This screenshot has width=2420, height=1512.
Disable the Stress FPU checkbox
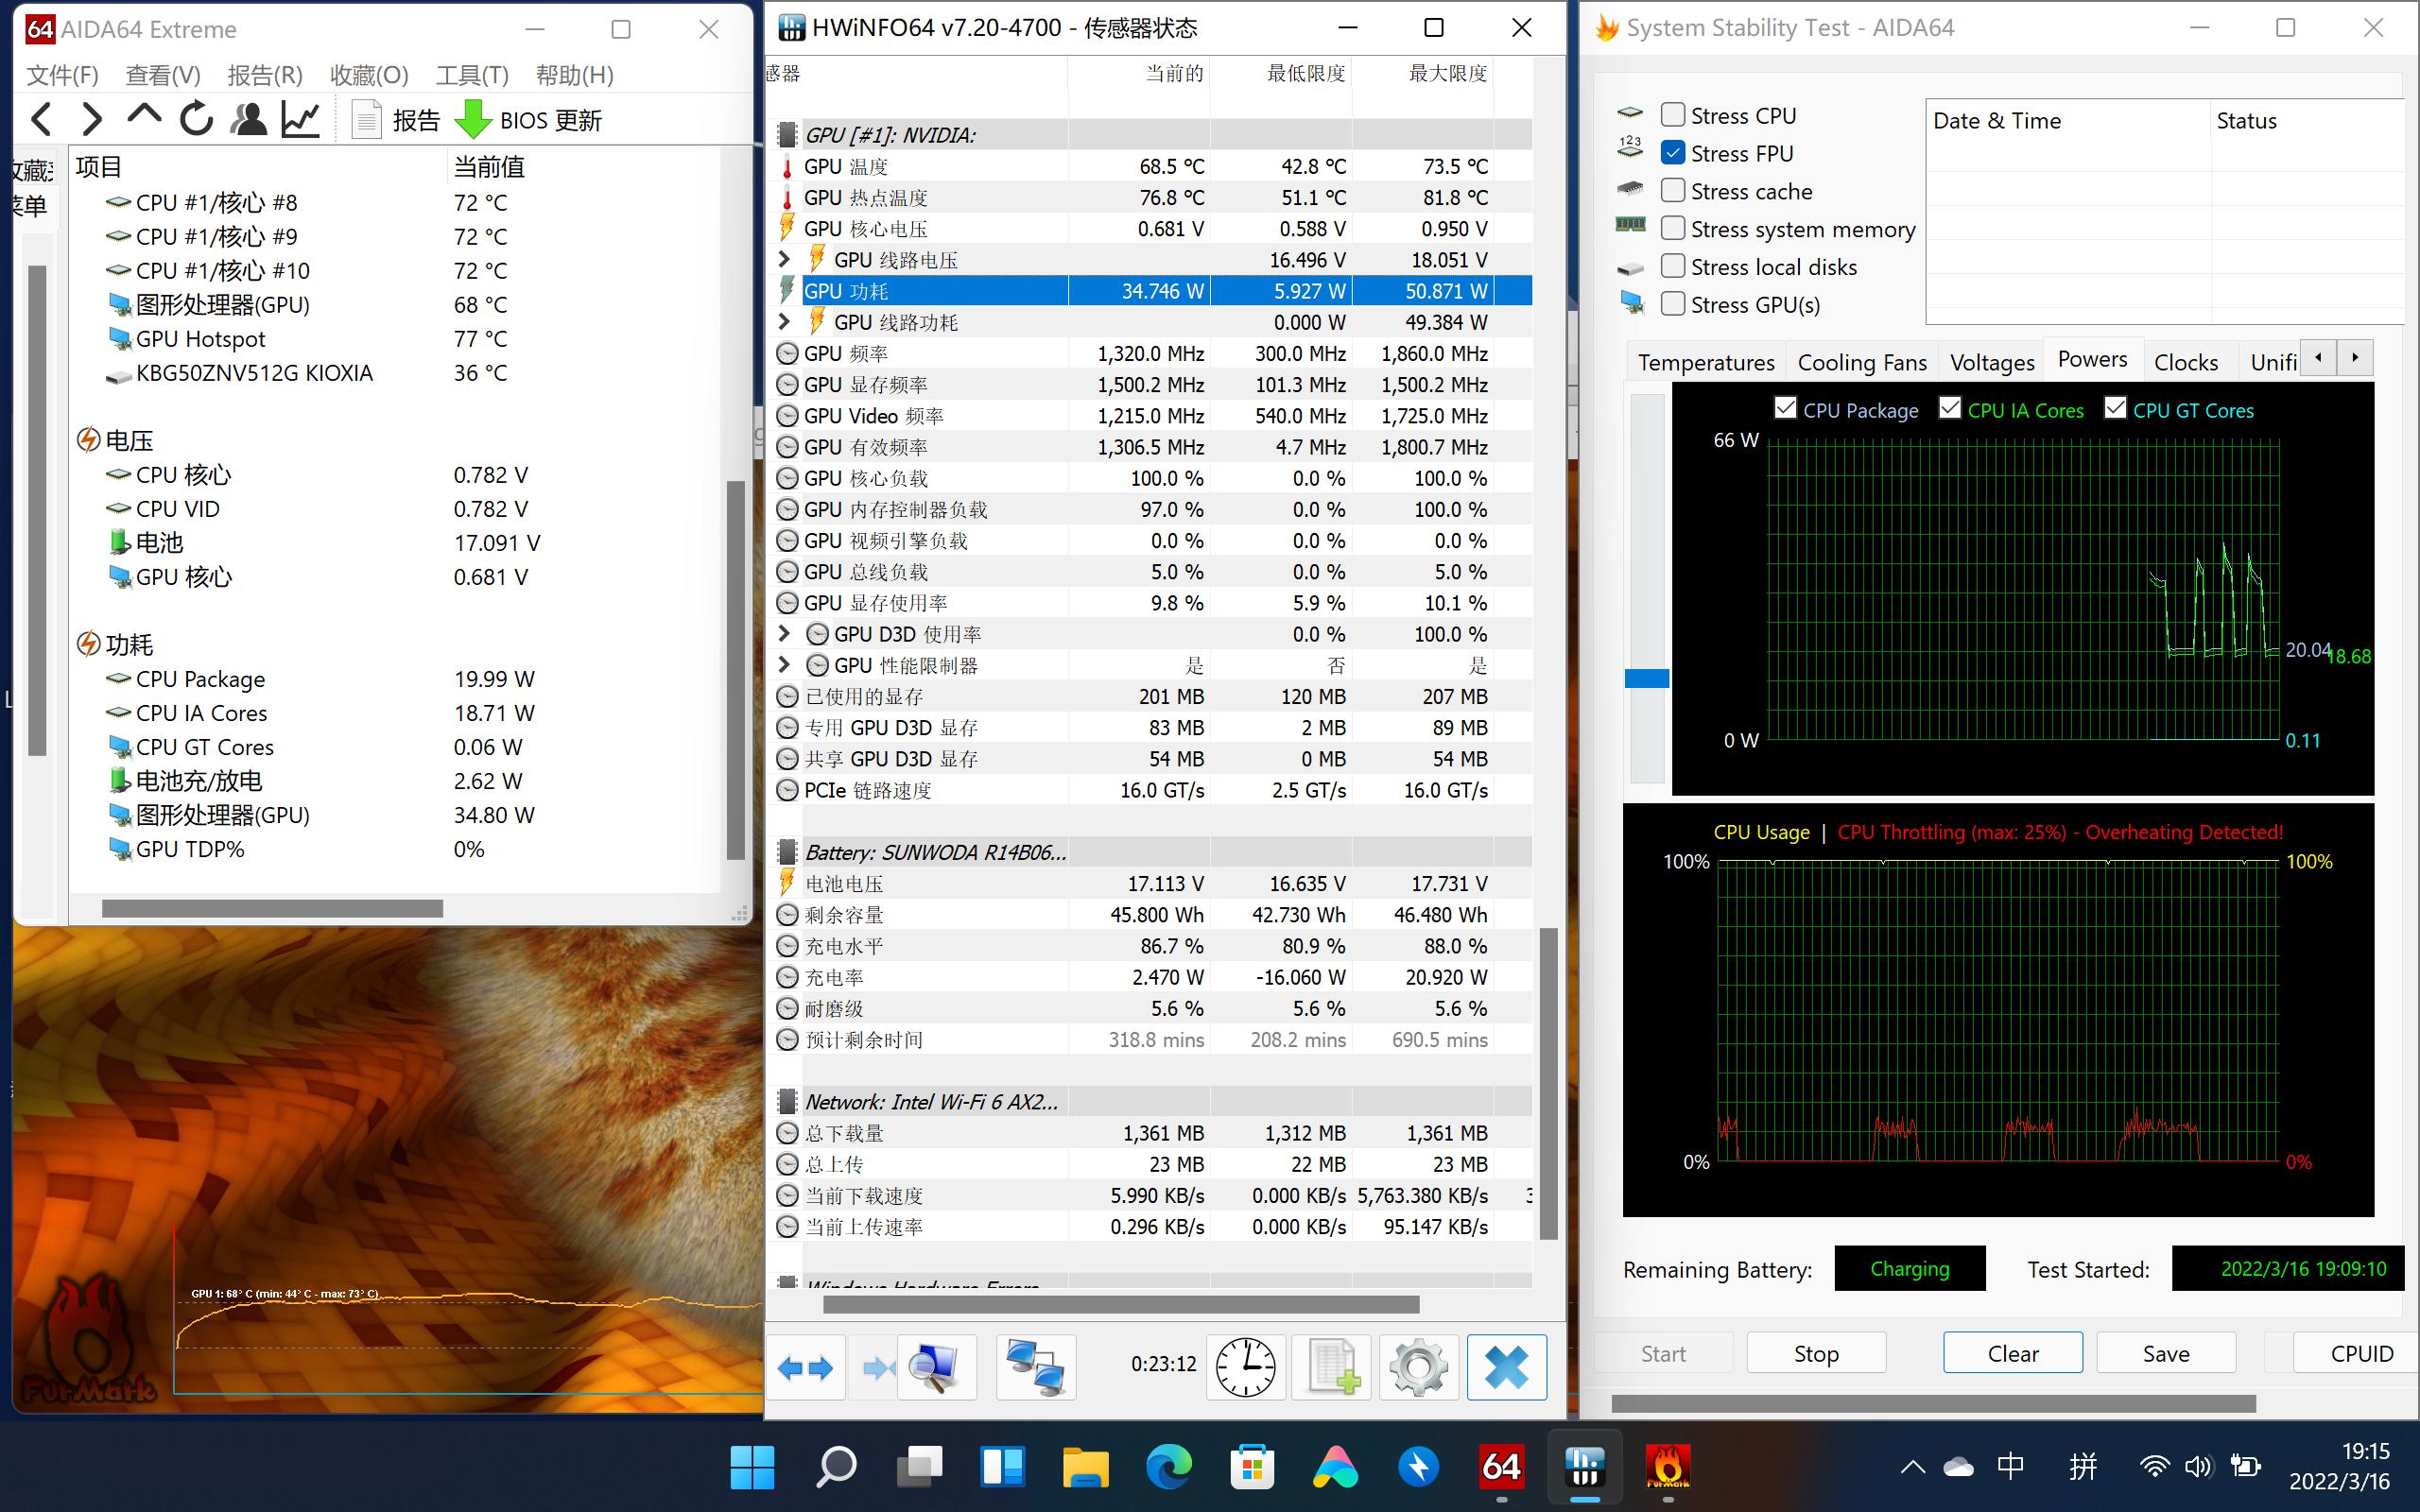[1673, 152]
